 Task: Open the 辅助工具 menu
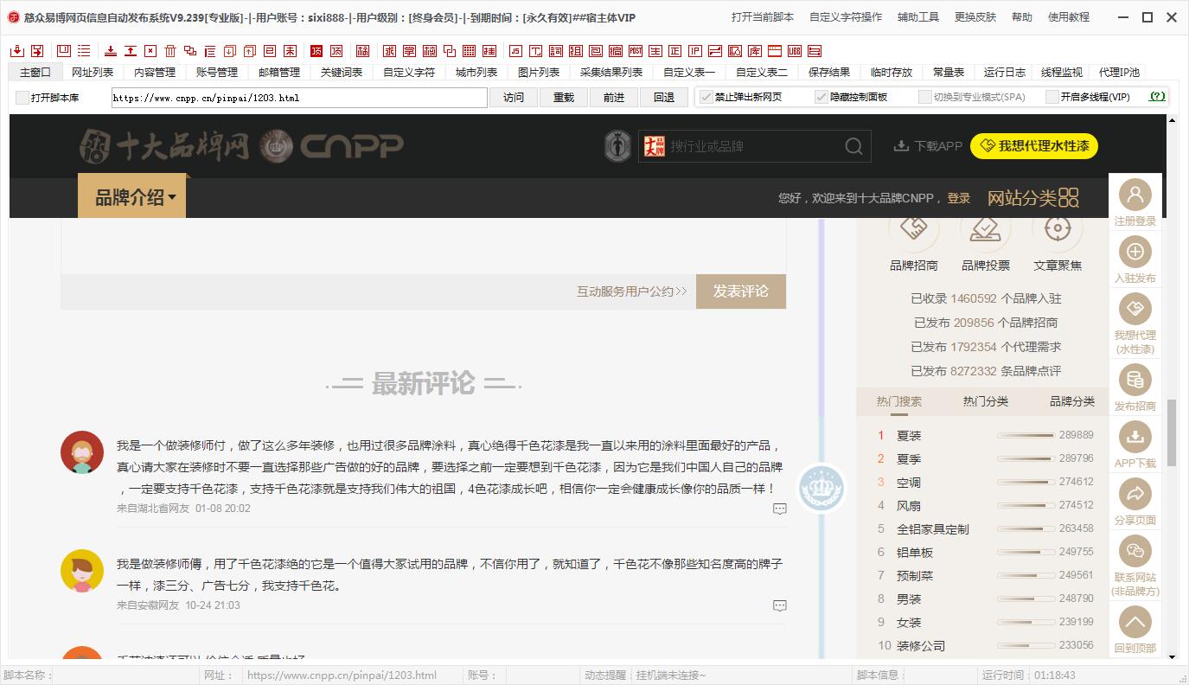point(918,17)
